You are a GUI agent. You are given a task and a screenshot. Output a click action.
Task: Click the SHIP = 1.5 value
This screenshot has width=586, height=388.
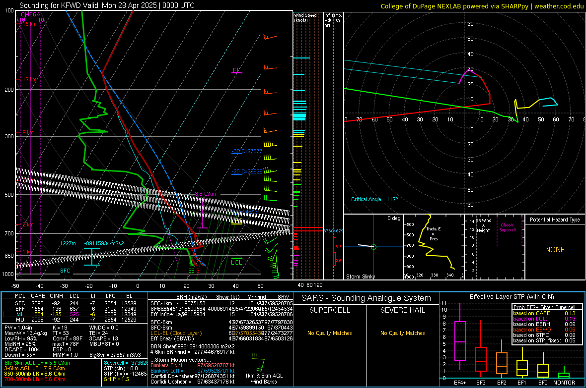coord(116,379)
